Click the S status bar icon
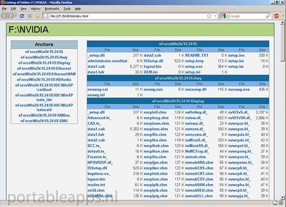This screenshot has width=286, height=207. (281, 203)
